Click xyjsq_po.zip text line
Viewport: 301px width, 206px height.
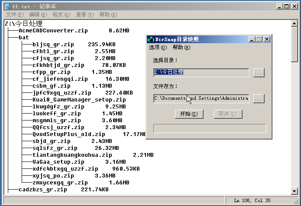click(74, 176)
